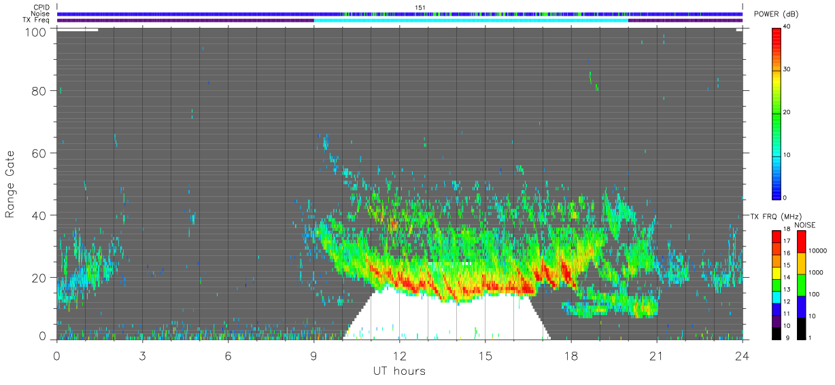Image resolution: width=835 pixels, height=385 pixels.
Task: Click the 40 label on power color bar
Action: 788,27
